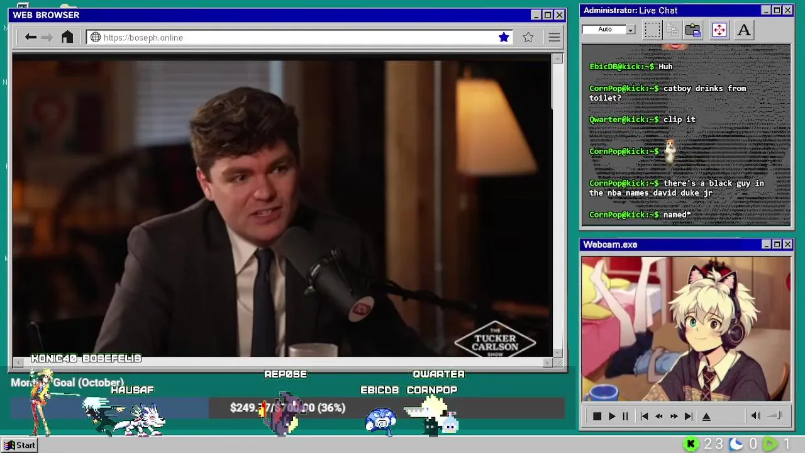This screenshot has height=453, width=805.
Task: Mute using the speaker icon in Webcam.exe
Action: pos(756,415)
